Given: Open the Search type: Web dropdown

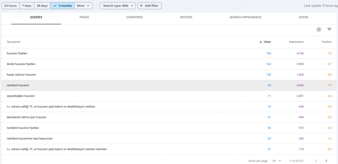Looking at the screenshot, I should pyautogui.click(x=118, y=6).
